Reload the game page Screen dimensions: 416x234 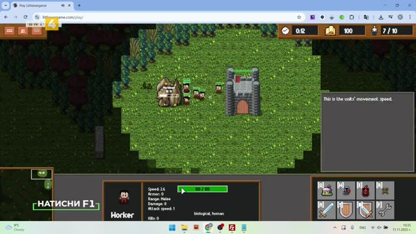[x=25, y=18]
